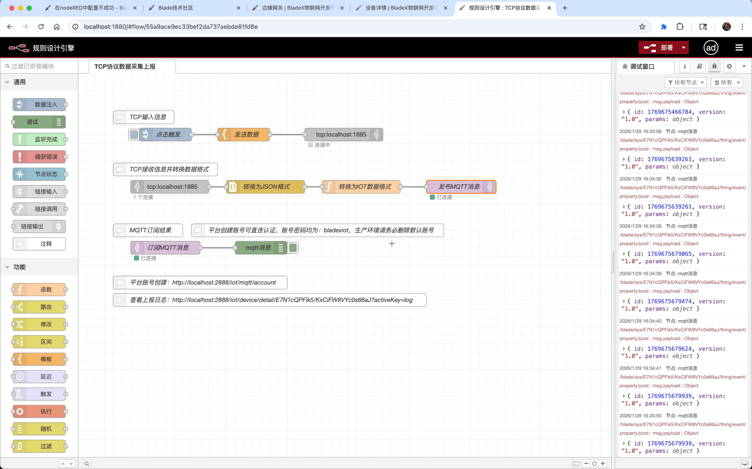Open the user account 'ad' icon
Screen dimensions: 752x469
click(711, 48)
